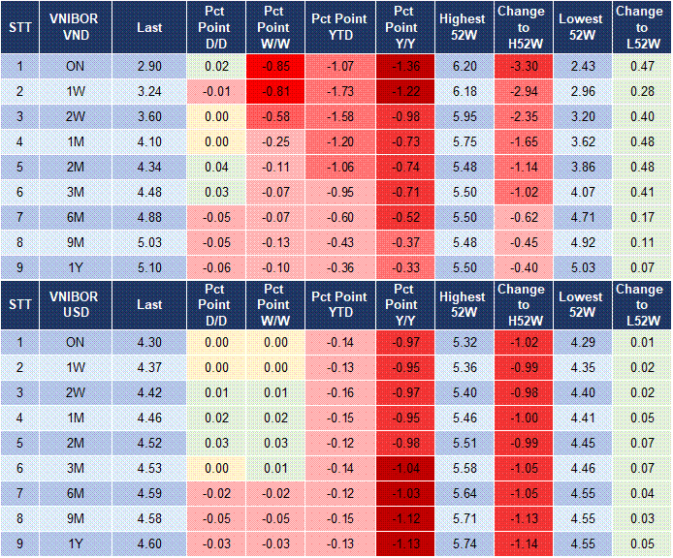Click Change to L52W header in USD table
This screenshot has height=558, width=673.
pos(639,304)
